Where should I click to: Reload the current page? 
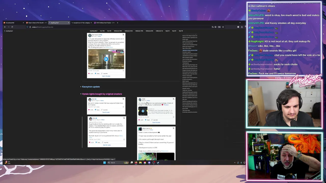[12, 27]
